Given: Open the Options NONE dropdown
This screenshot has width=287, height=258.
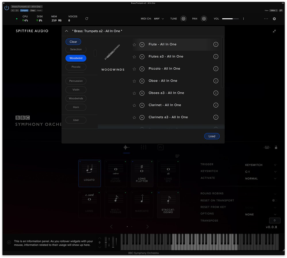Looking at the screenshot, I should tap(261, 215).
